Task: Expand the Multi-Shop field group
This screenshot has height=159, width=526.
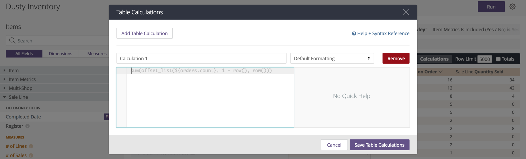Action: [4, 88]
